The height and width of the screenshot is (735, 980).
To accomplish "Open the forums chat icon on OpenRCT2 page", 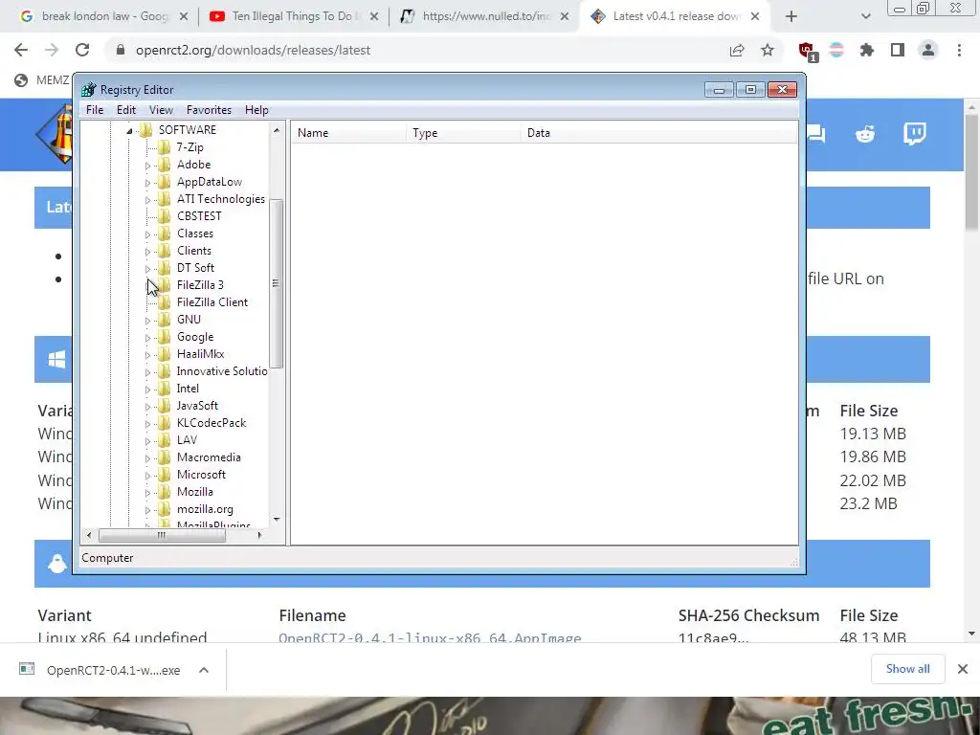I will 816,134.
